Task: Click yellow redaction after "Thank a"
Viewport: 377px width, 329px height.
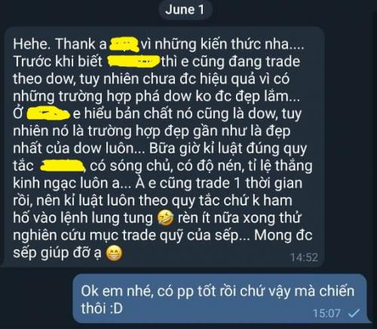Action: [x=124, y=44]
